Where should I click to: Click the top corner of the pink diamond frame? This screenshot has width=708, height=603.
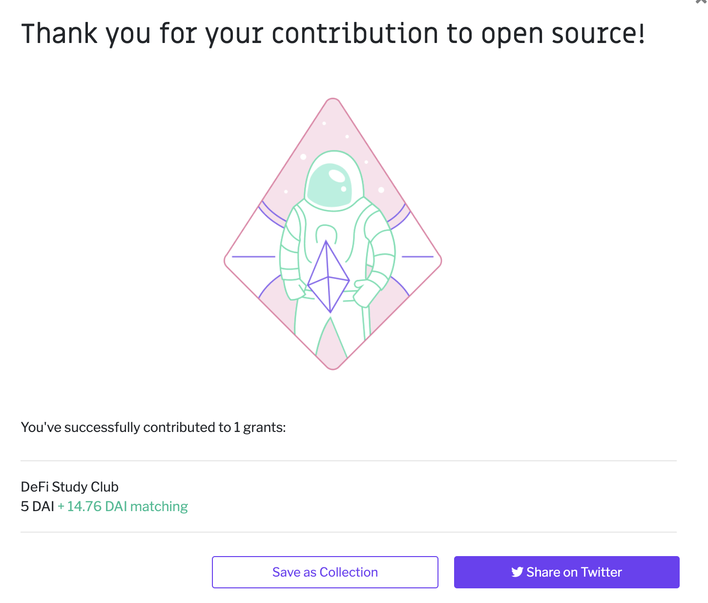333,101
